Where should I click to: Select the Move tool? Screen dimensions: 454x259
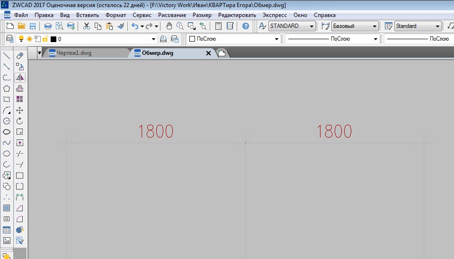click(20, 110)
